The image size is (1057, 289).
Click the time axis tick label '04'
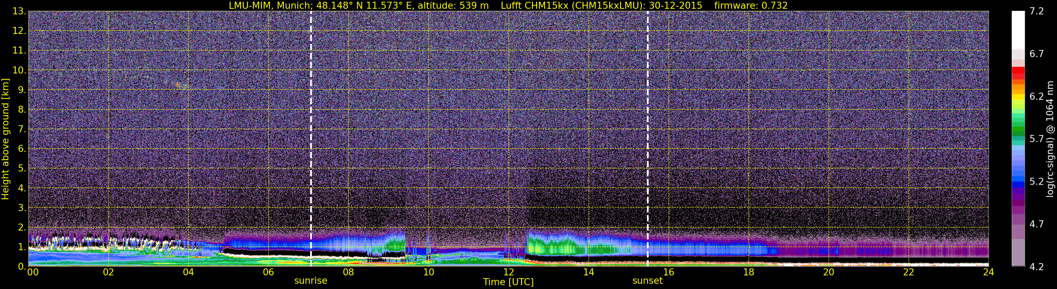tap(188, 272)
